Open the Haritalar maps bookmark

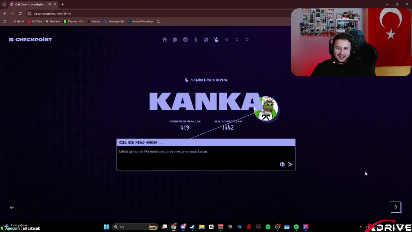coord(52,22)
